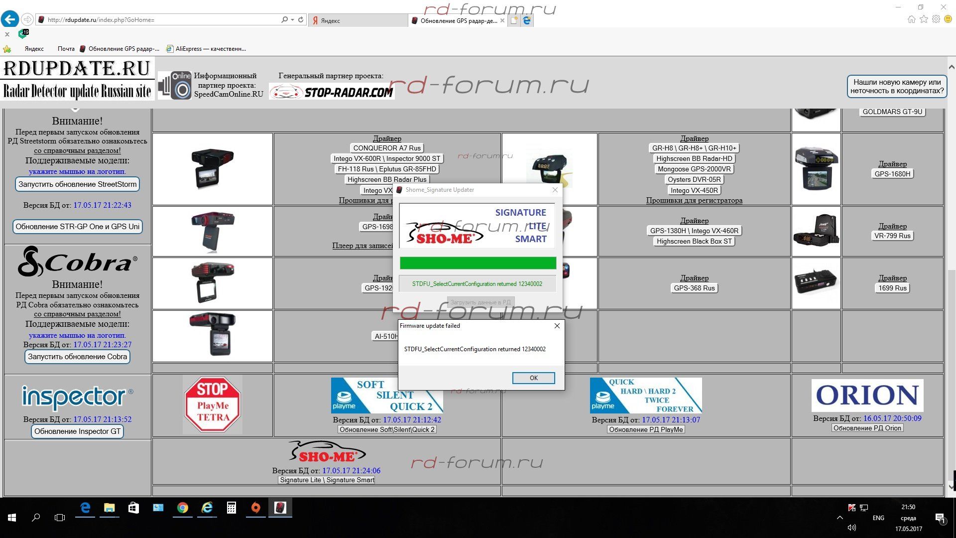
Task: Open the browser home icon
Action: click(x=911, y=19)
